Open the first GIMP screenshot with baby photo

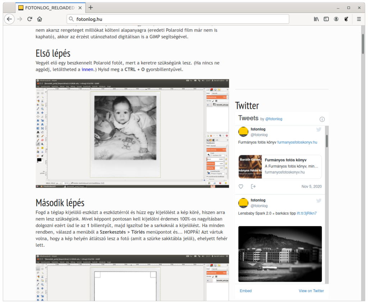point(132,133)
